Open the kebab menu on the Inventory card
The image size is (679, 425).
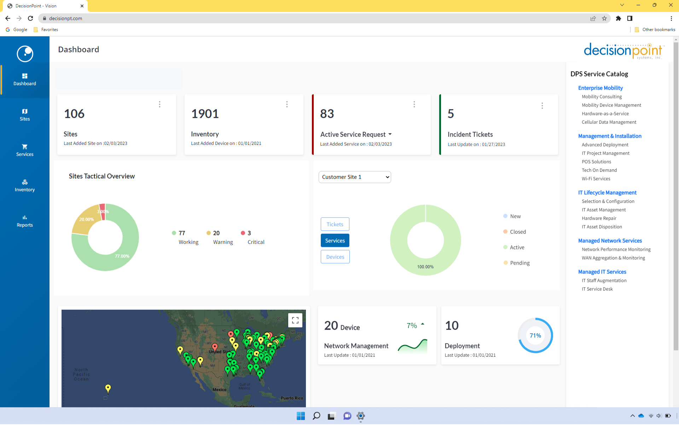(287, 104)
